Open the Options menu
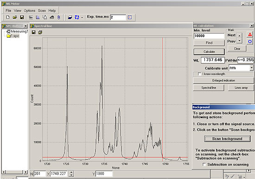255x179 pixels. tap(30, 11)
